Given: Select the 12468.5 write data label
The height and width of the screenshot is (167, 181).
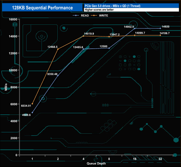Looking at the screenshot, I should [53, 47].
